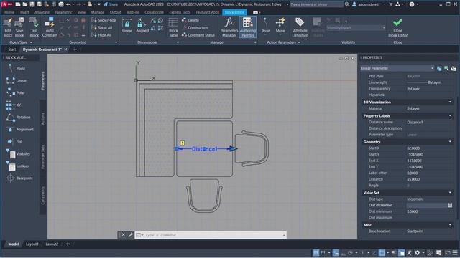Toggle PickAdd mode in Properties panel
Image resolution: width=460 pixels, height=258 pixels.
pos(439,69)
